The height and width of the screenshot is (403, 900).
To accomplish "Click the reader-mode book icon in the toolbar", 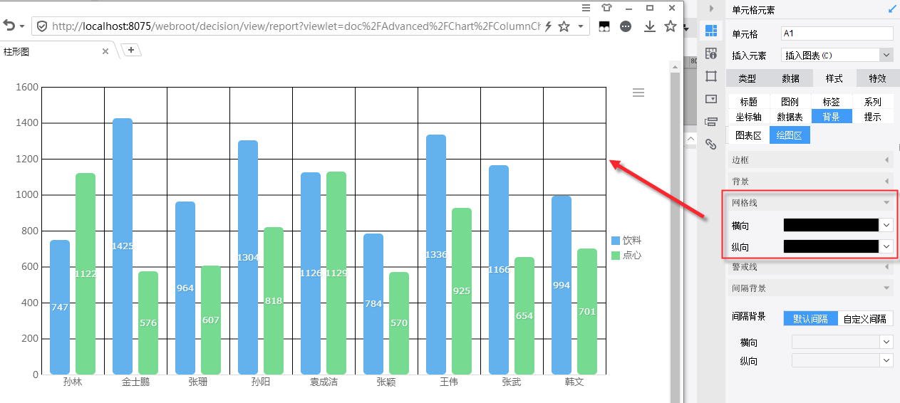I will point(604,26).
